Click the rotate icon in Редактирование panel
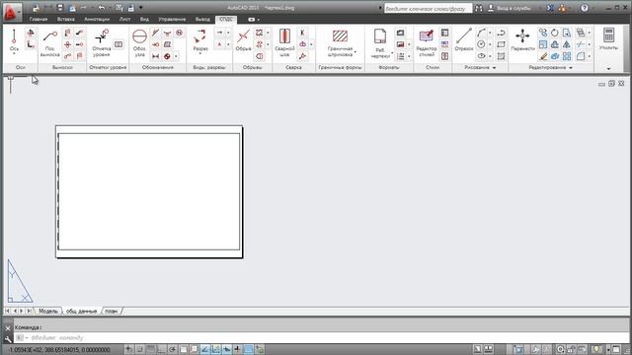 point(555,33)
